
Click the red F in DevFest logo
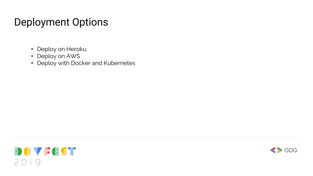47,152
